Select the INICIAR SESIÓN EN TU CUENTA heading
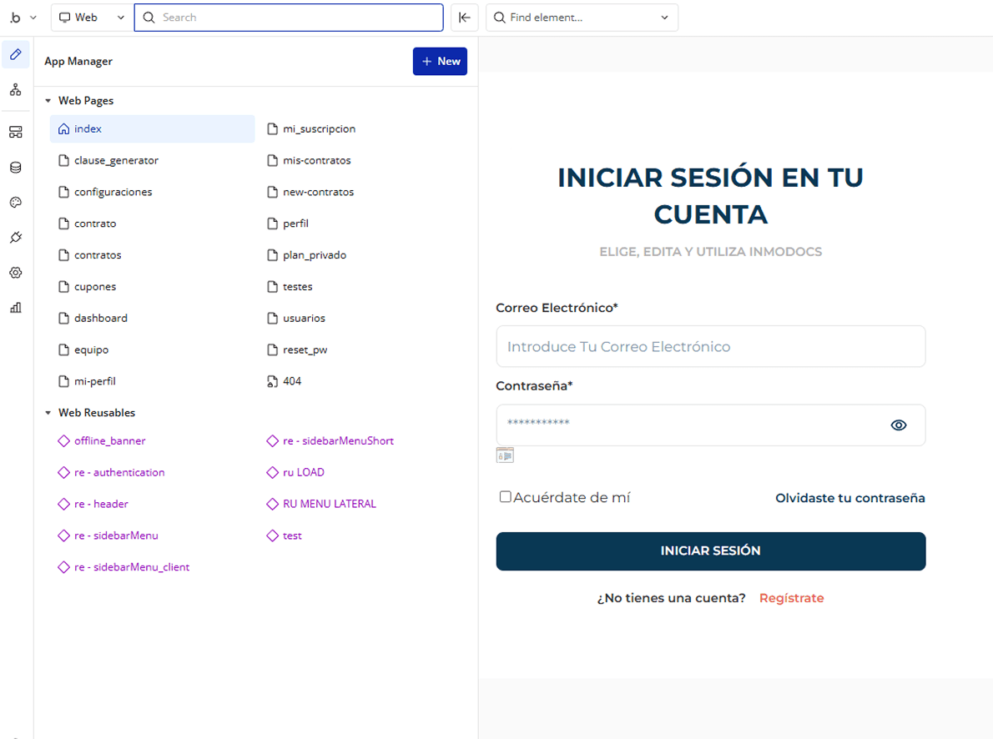 click(711, 196)
